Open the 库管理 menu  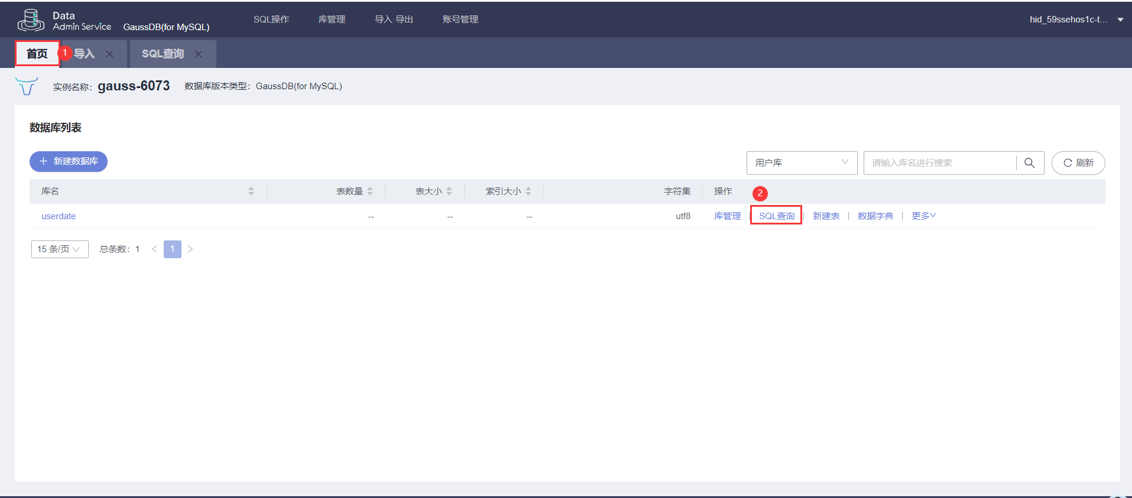(332, 19)
